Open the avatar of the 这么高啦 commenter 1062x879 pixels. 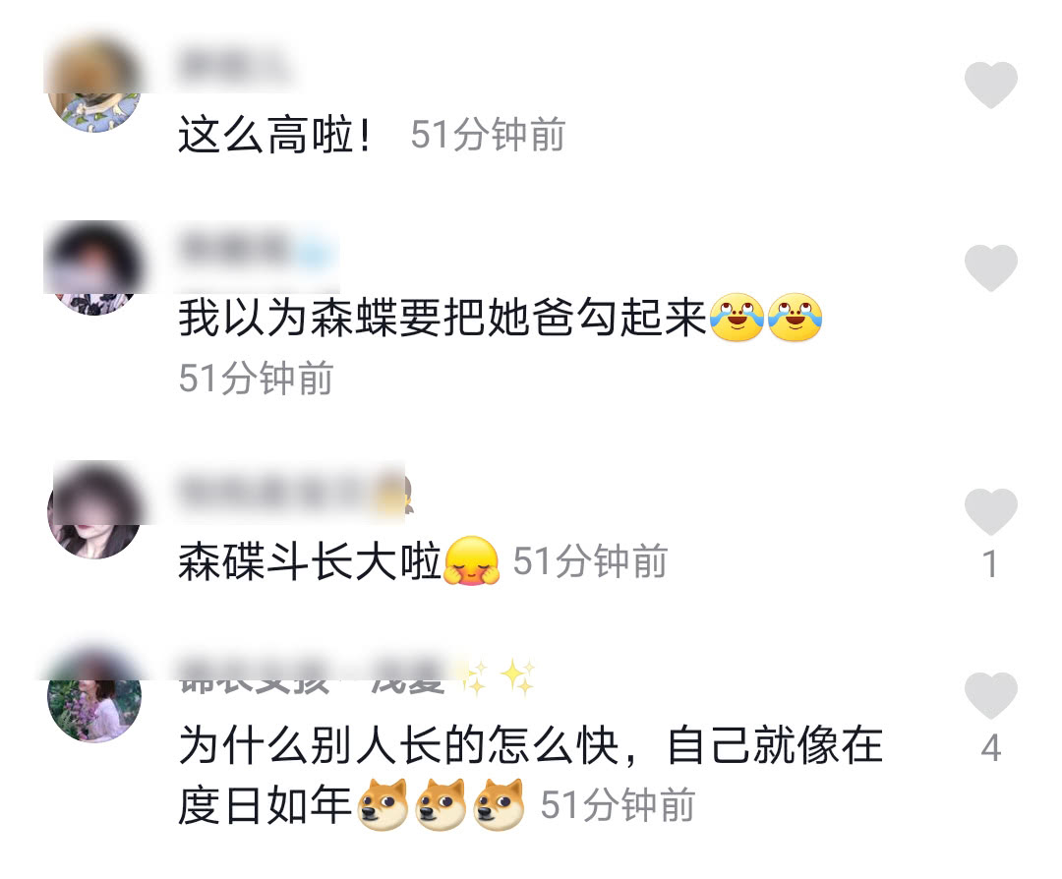[x=93, y=86]
